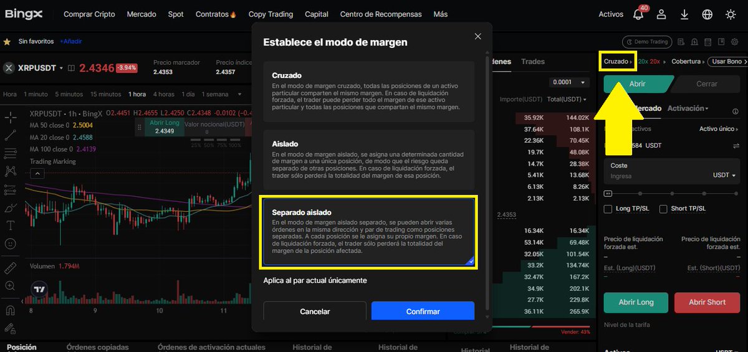
Task: Select the trend line drawing tool
Action: coord(10,135)
